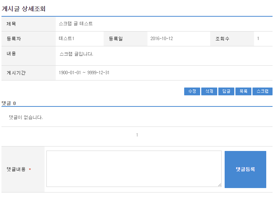The height and width of the screenshot is (204, 277).
Task: Open the 답글 (reply) button
Action: click(x=226, y=91)
